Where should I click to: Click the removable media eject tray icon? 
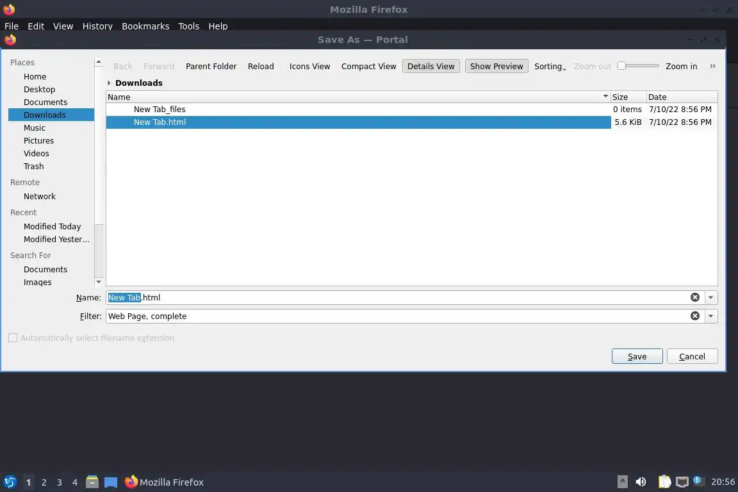pos(622,482)
